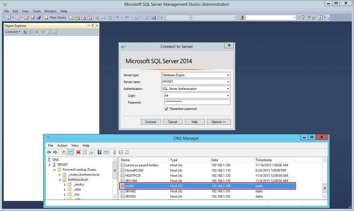The image size is (354, 211).
Task: Open the Connect dropdown in Object Explorer
Action: point(13,32)
